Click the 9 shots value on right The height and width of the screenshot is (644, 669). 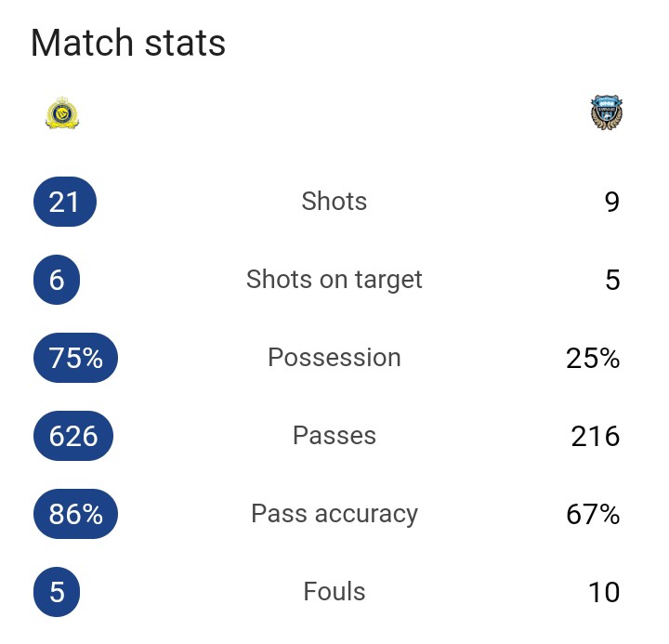coord(611,202)
